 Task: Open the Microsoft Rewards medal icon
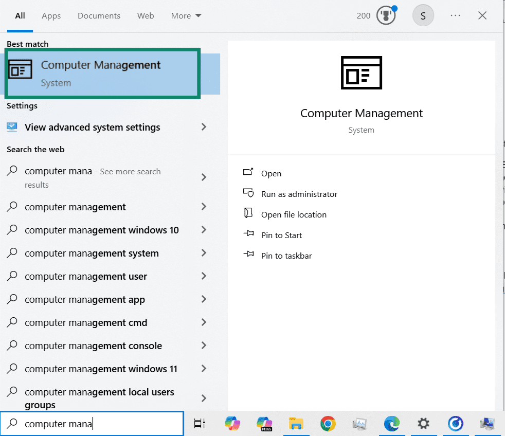385,15
